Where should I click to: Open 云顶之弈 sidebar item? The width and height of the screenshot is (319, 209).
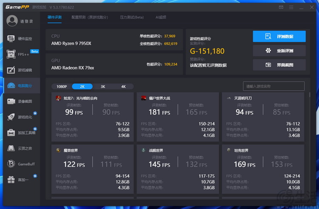[21, 148]
